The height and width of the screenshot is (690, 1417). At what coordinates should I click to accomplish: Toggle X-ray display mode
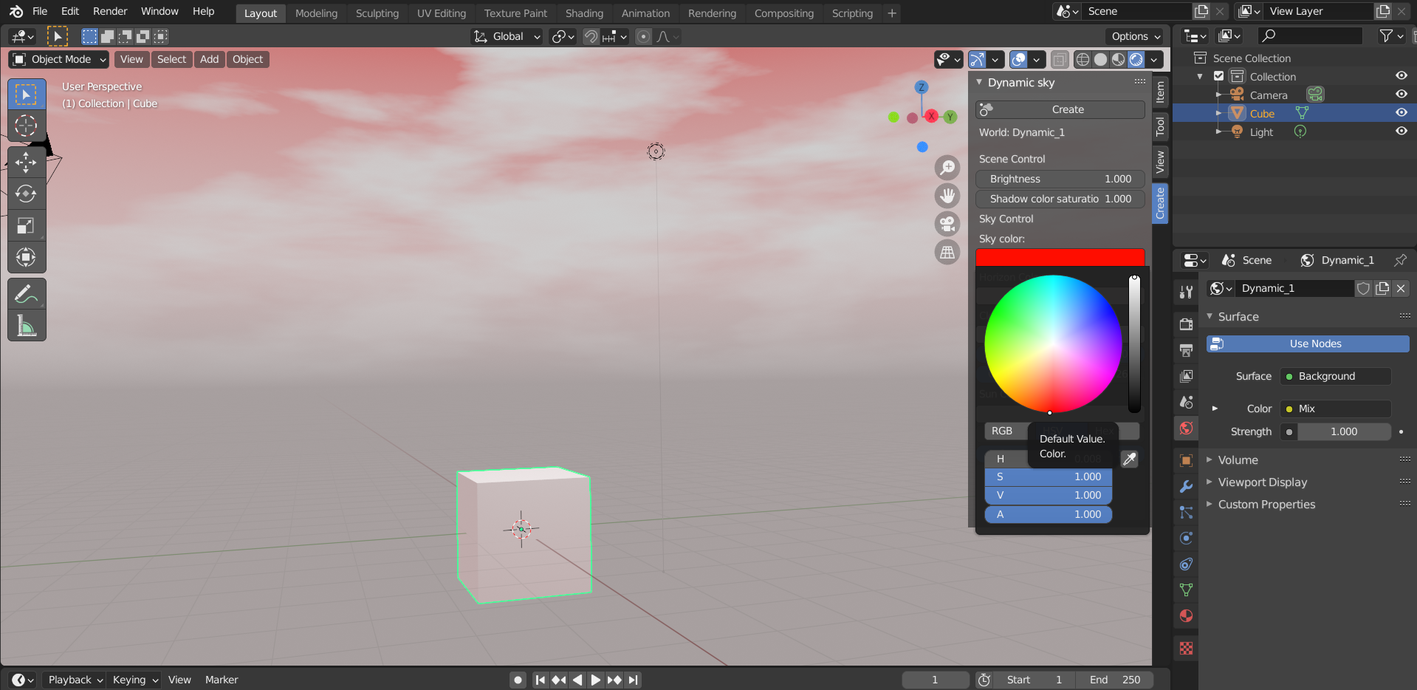[x=1060, y=60]
